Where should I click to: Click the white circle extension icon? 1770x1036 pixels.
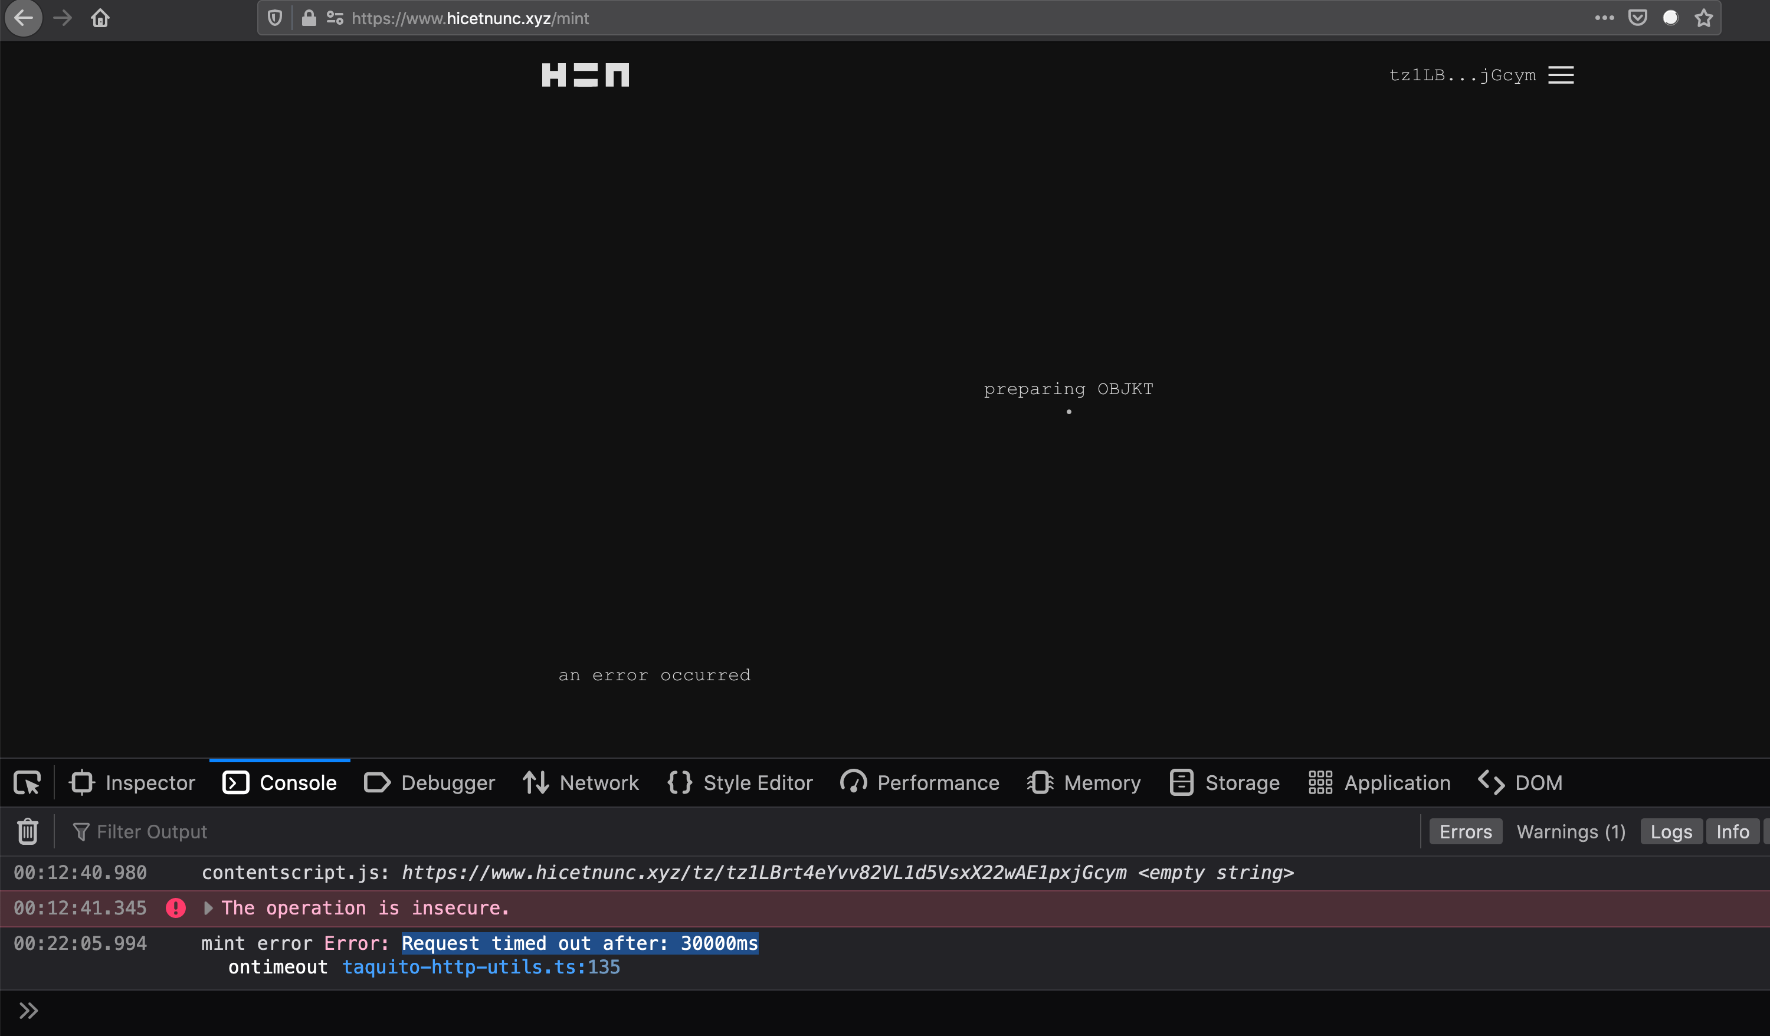[x=1670, y=18]
